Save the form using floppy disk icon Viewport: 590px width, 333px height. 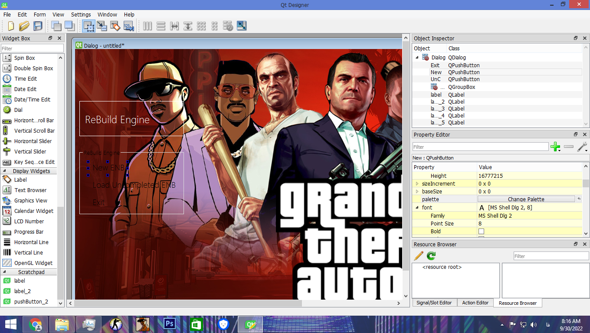pos(38,26)
